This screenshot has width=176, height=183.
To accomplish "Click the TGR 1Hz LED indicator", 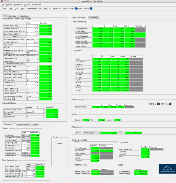I will point(158,104).
